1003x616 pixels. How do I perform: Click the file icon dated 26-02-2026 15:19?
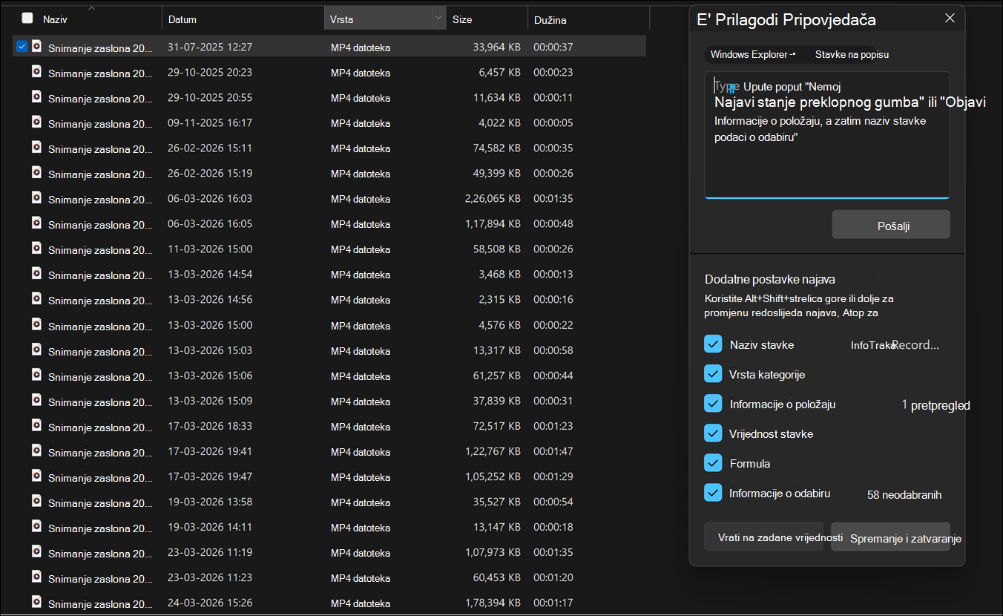[36, 172]
